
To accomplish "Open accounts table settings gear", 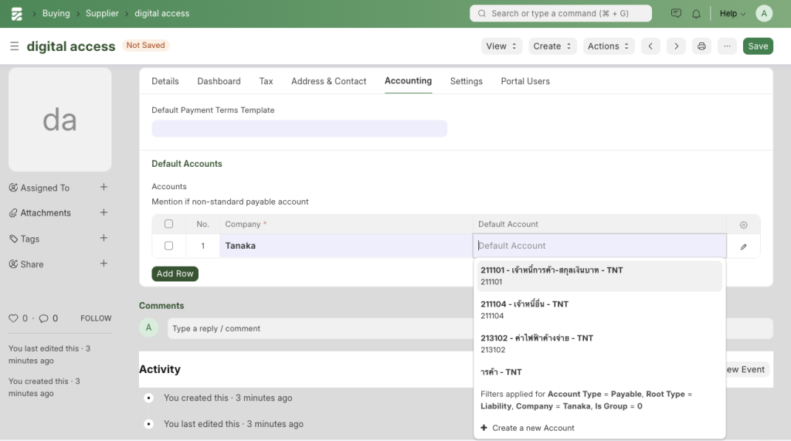I will [x=743, y=225].
